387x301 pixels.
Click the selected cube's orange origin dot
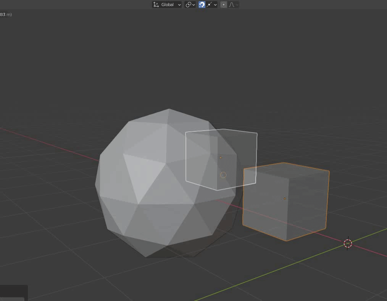tap(285, 199)
